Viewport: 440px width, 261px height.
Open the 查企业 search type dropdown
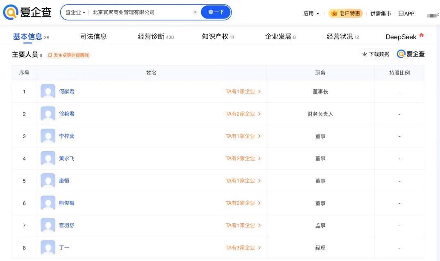click(75, 12)
